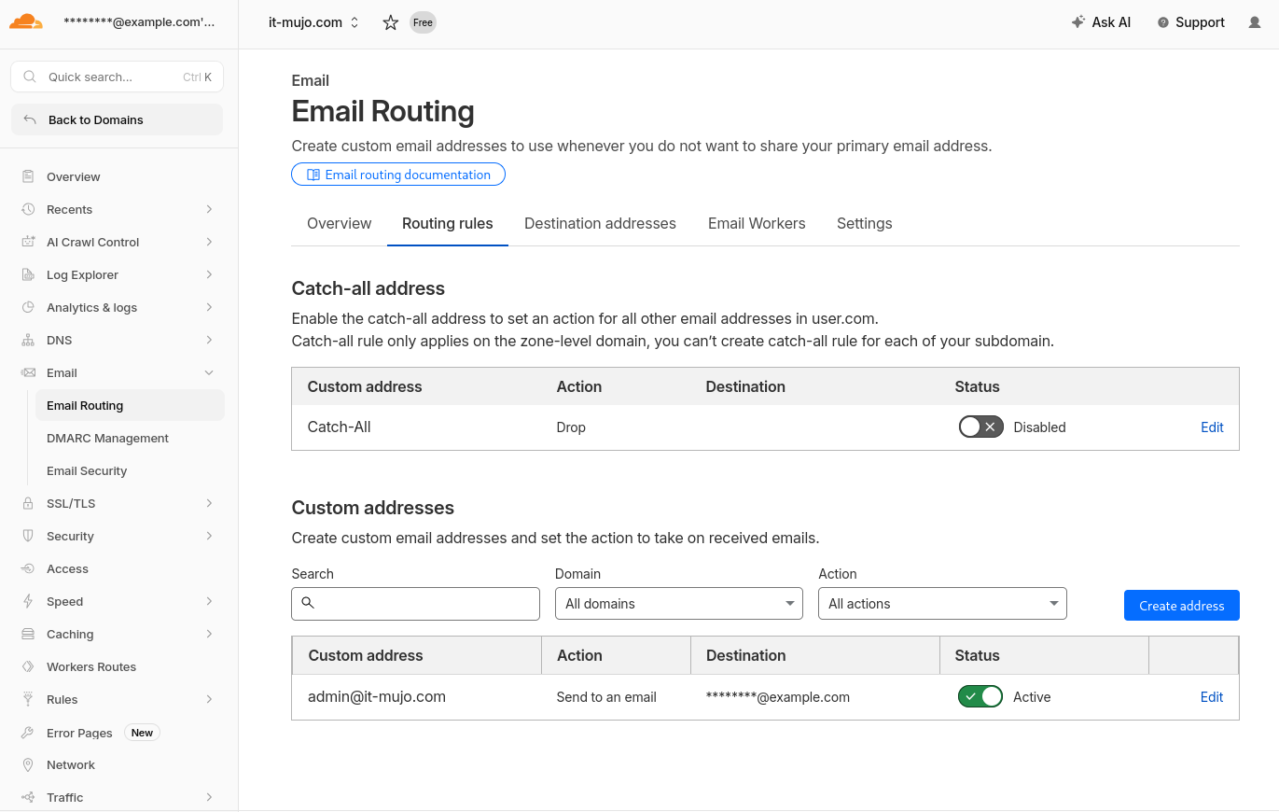
Task: Select Email Routing in sidebar
Action: coord(130,405)
